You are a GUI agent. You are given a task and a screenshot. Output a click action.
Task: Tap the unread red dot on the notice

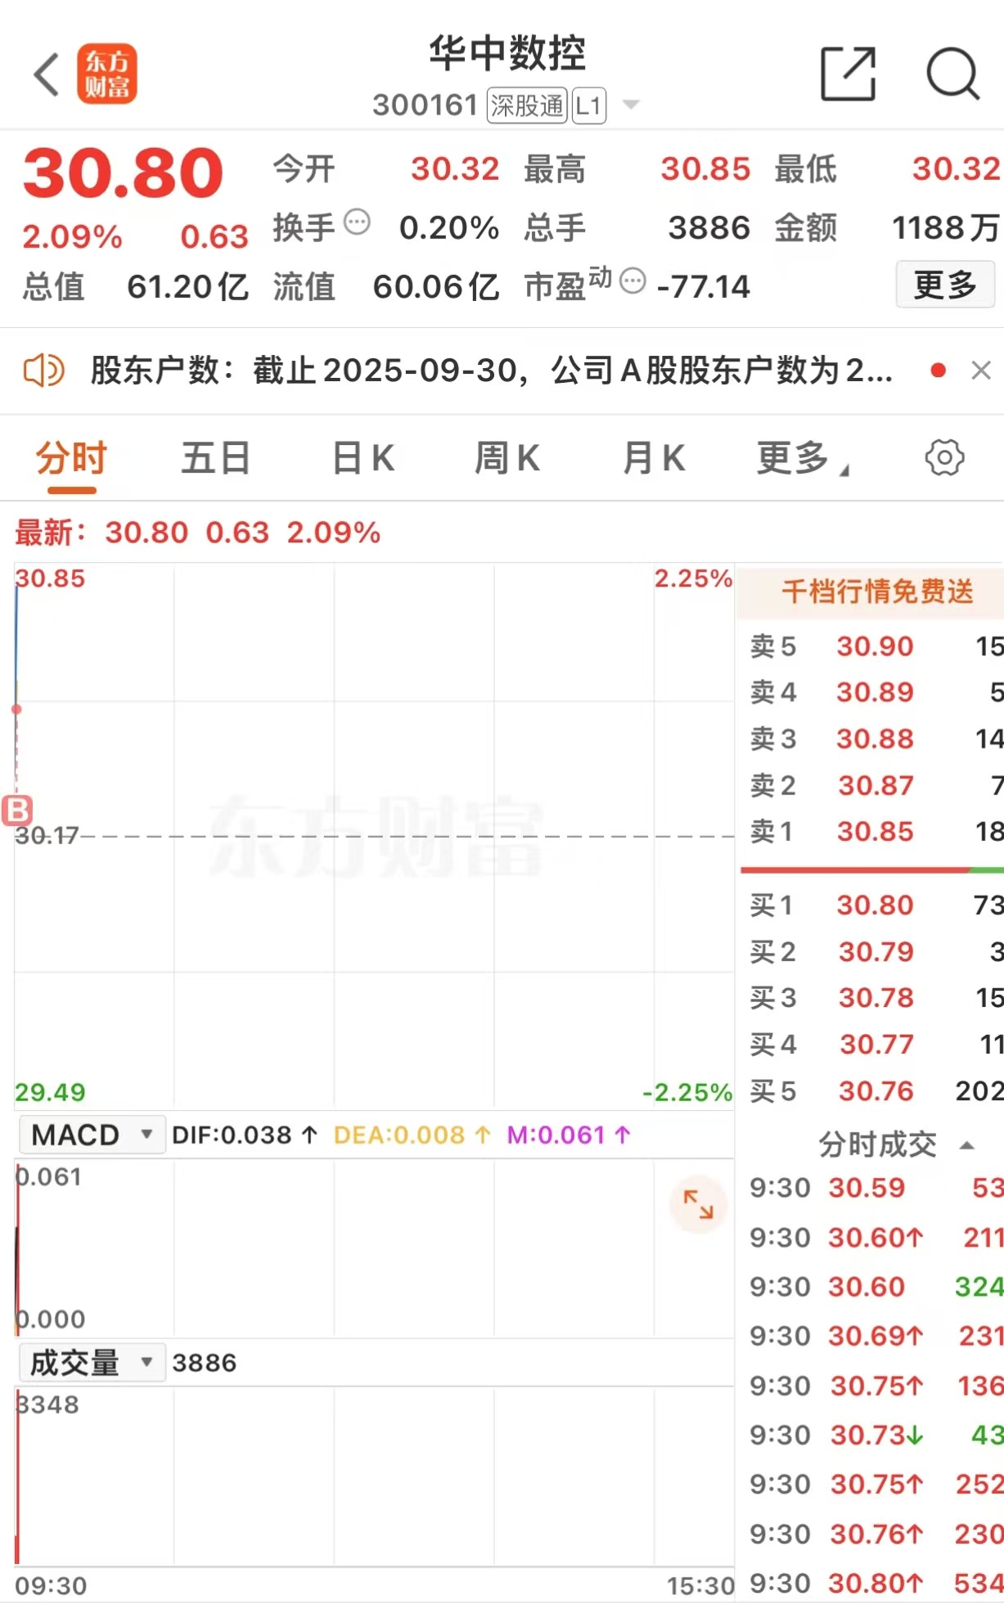[x=939, y=371]
